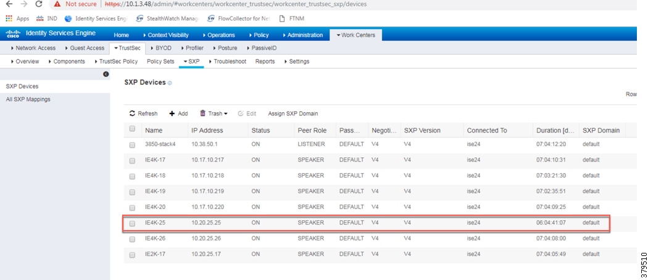Screen dimensions: 648x280
Task: Sort by Peer Role column header
Action: point(312,130)
